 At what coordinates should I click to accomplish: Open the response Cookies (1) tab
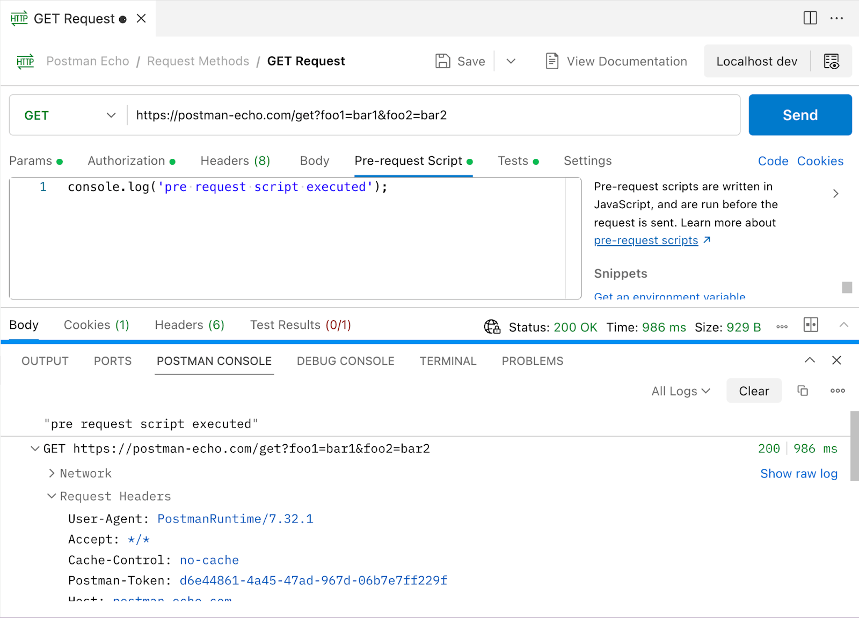(97, 325)
